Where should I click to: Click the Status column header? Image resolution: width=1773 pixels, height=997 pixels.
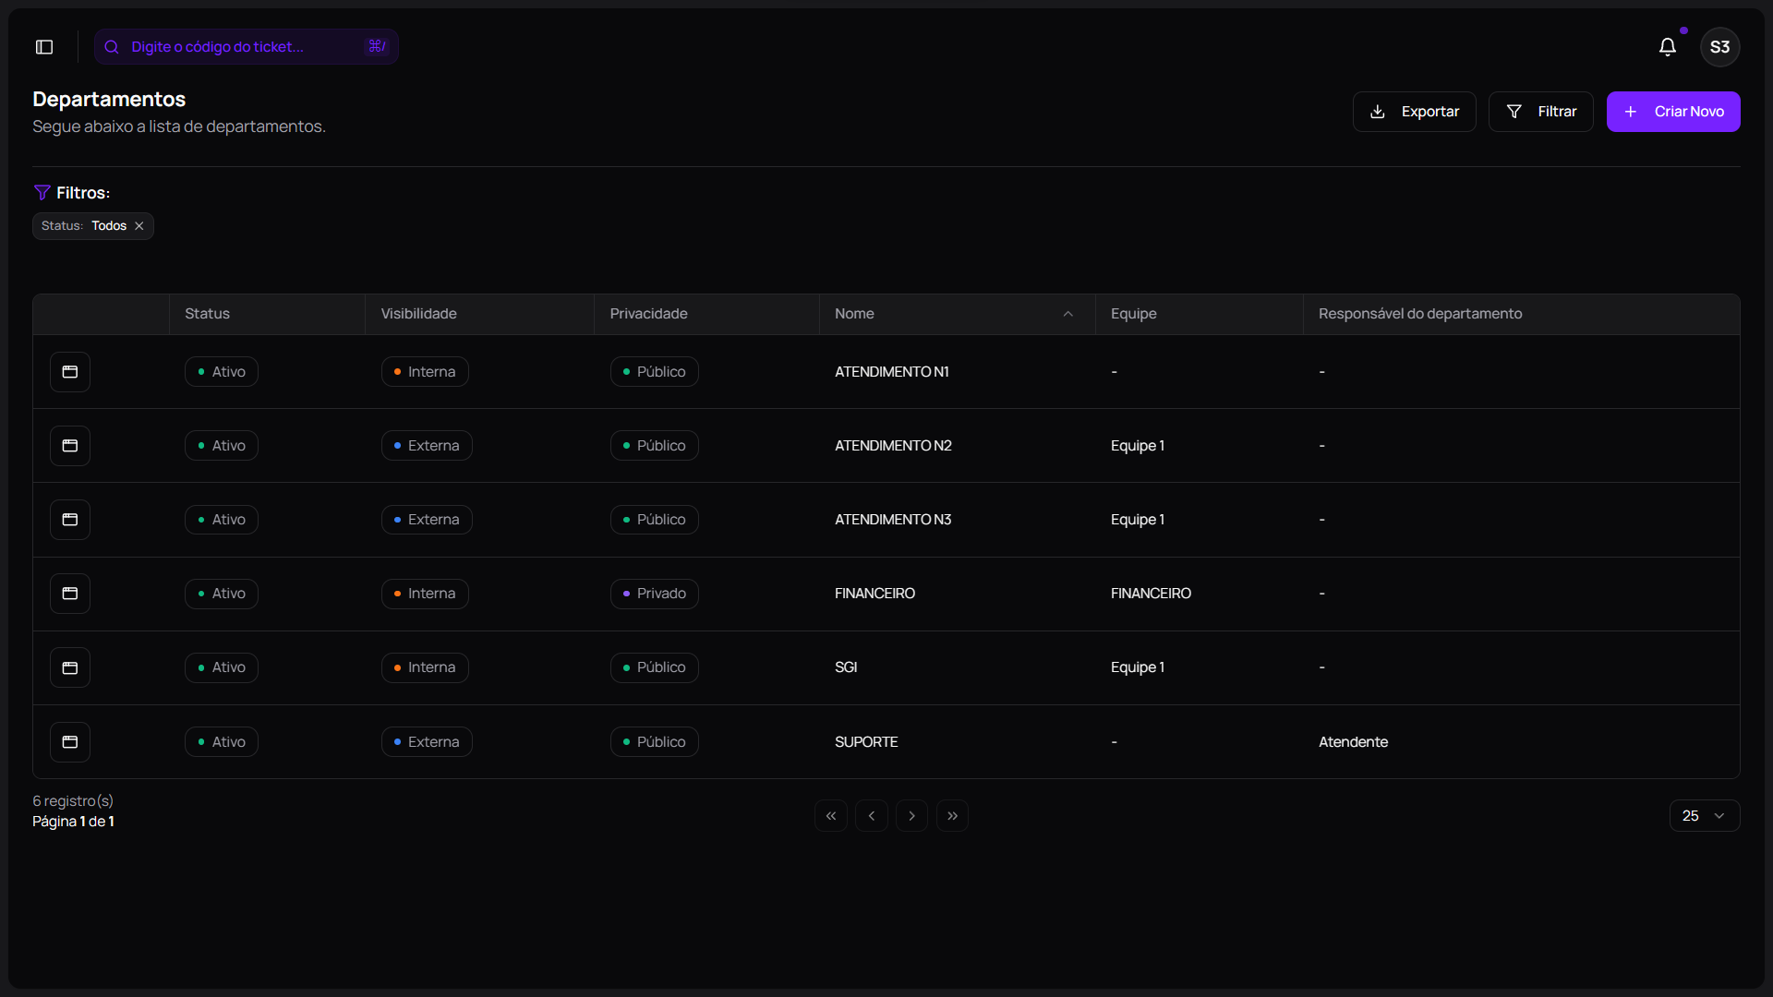[x=207, y=314]
